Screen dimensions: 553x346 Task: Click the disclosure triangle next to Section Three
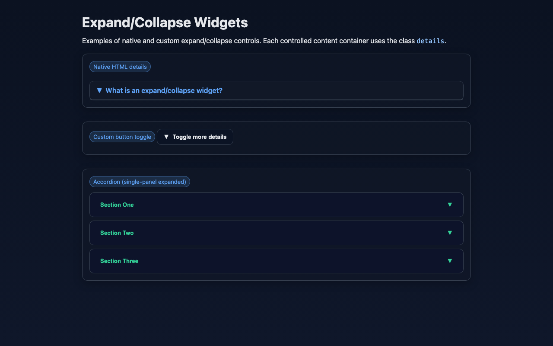click(x=450, y=261)
